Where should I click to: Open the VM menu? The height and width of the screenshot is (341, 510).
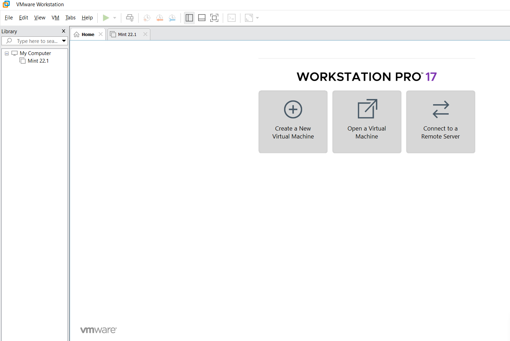(x=55, y=18)
